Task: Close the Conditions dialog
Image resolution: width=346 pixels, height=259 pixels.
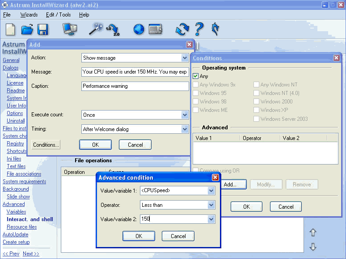Action: [x=336, y=58]
